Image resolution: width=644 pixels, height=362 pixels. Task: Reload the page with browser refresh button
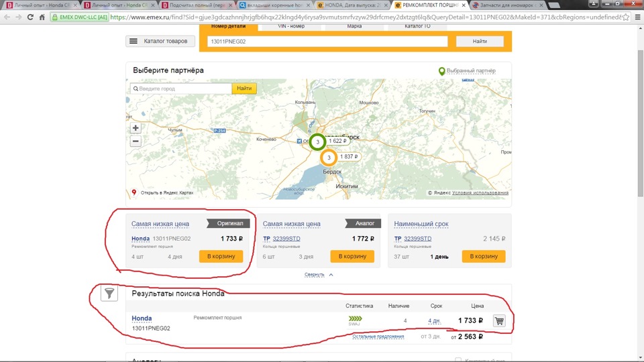30,17
